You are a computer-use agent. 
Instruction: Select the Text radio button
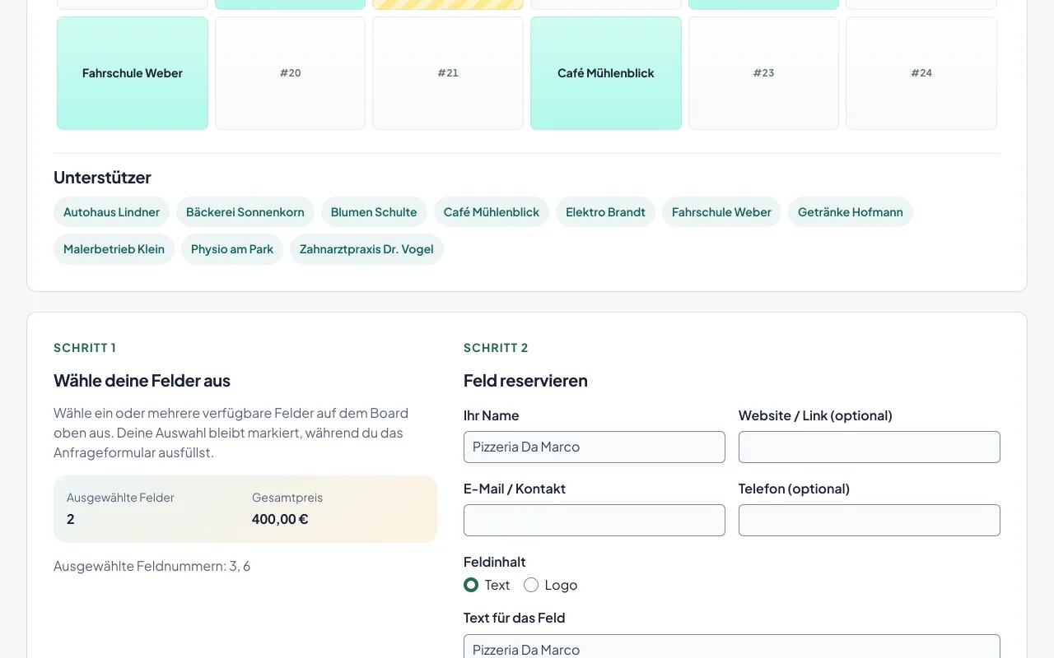[x=471, y=585]
